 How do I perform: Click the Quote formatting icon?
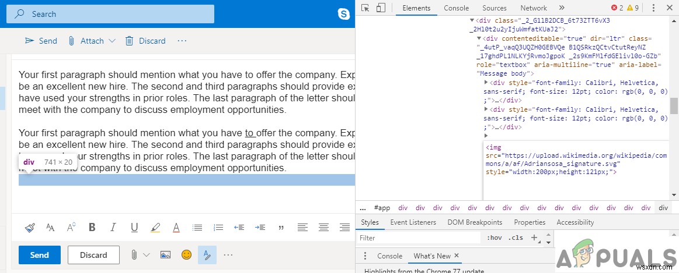[281, 228]
